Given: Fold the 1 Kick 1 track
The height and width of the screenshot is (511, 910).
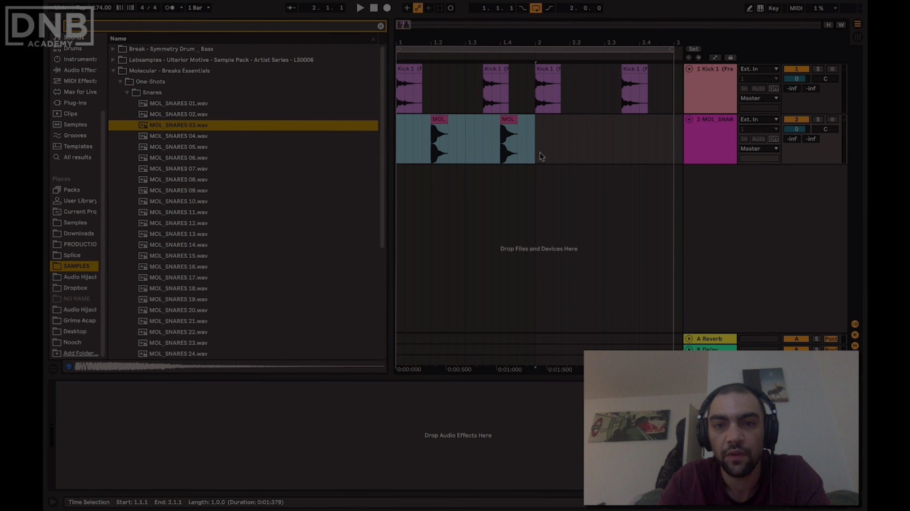Looking at the screenshot, I should [689, 69].
